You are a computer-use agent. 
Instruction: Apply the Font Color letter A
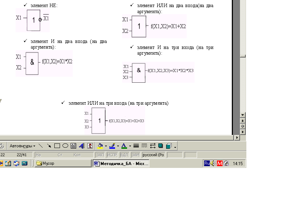pyautogui.click(x=124, y=146)
